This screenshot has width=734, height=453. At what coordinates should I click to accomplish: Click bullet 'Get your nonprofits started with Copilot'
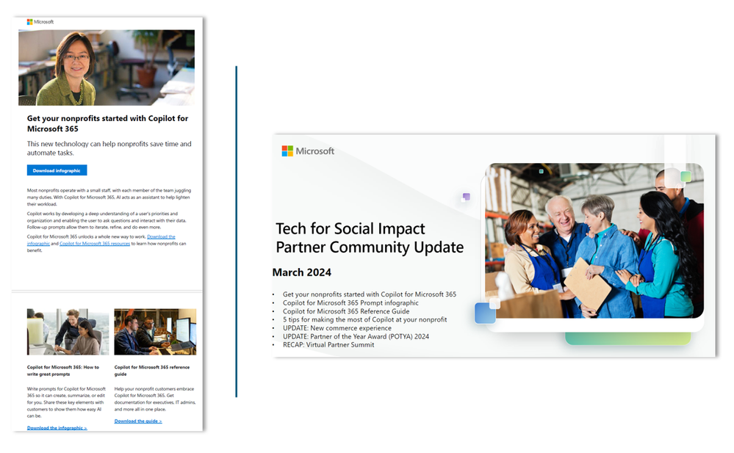click(369, 294)
